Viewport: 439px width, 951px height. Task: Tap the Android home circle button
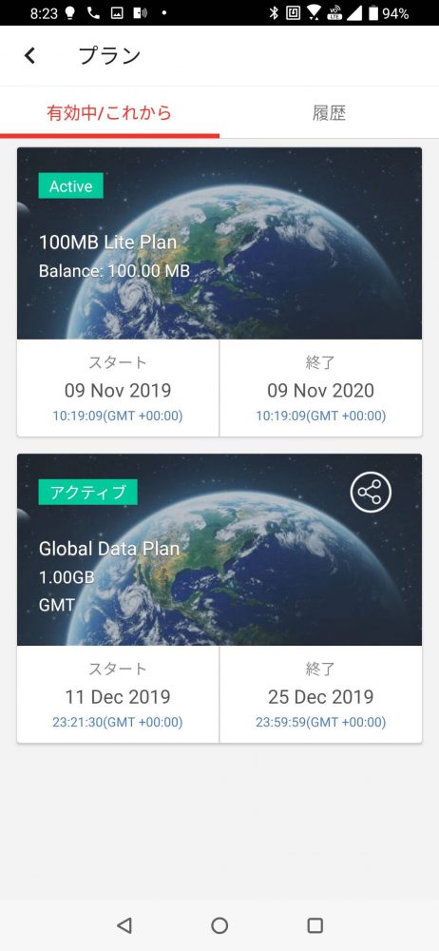[x=219, y=925]
